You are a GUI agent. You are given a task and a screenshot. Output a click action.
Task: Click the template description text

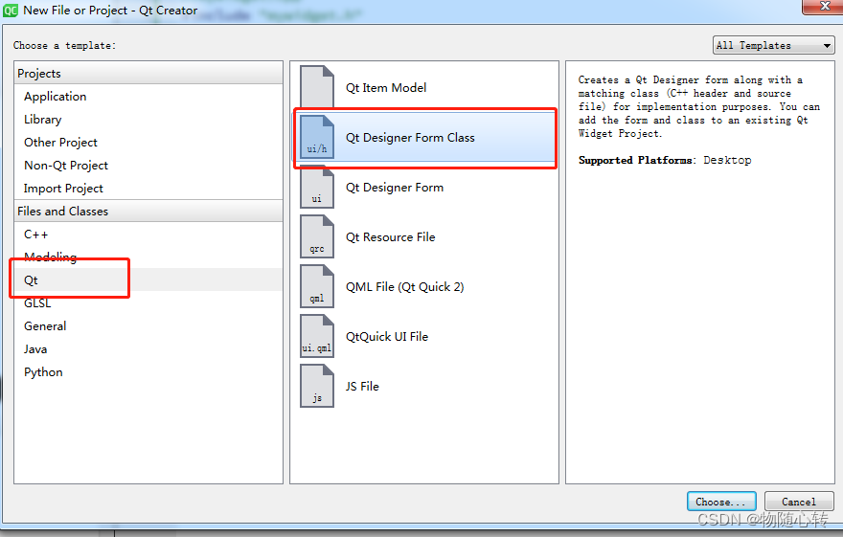[699, 106]
